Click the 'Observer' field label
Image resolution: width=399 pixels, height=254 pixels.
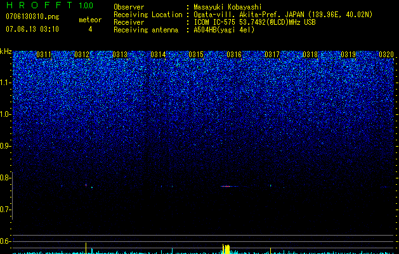129,7
